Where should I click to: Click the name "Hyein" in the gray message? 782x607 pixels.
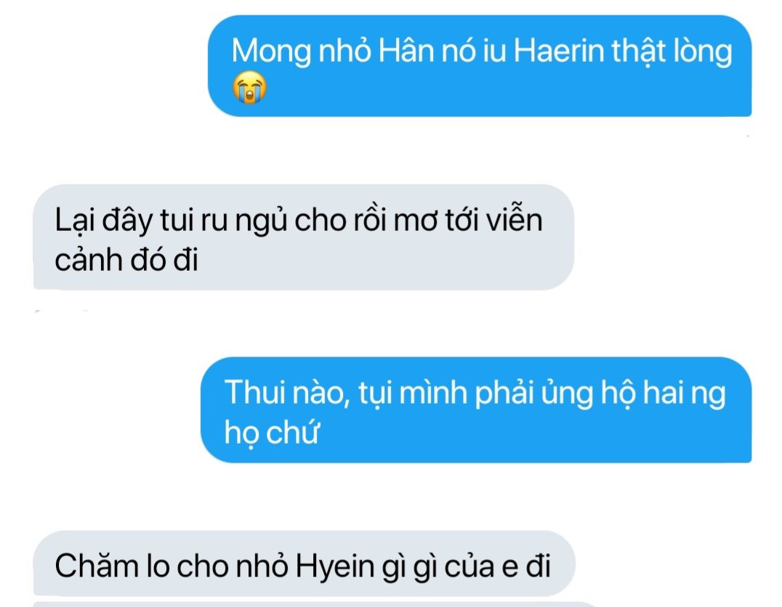click(x=334, y=568)
